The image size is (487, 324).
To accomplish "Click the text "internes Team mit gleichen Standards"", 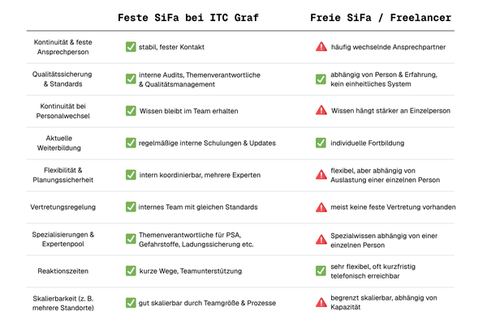I will click(x=196, y=207).
